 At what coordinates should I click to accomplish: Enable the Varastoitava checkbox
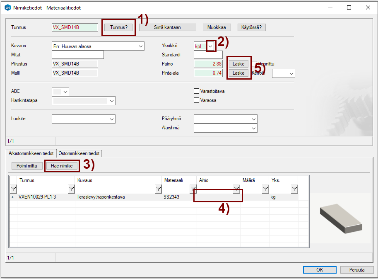(x=197, y=91)
